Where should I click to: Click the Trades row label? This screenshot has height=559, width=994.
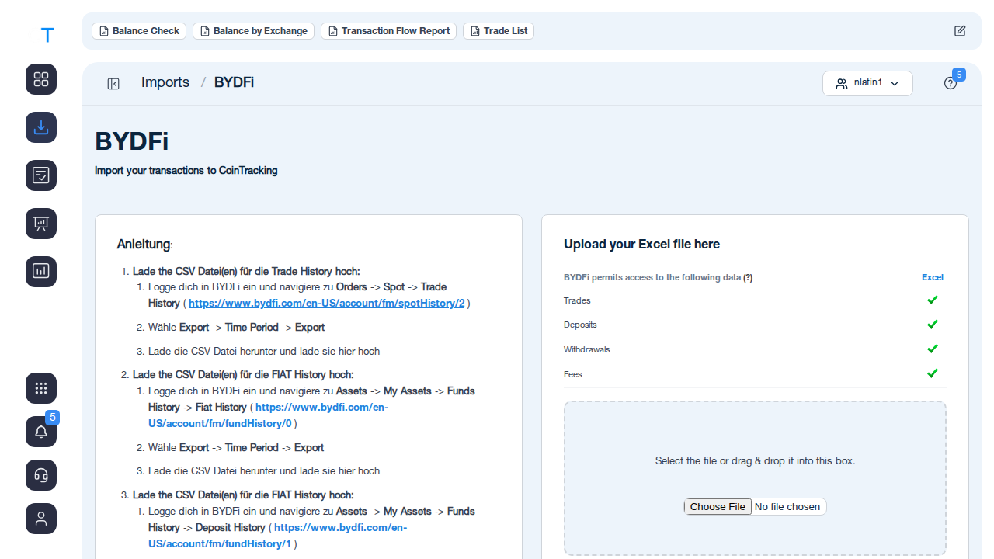pos(577,300)
